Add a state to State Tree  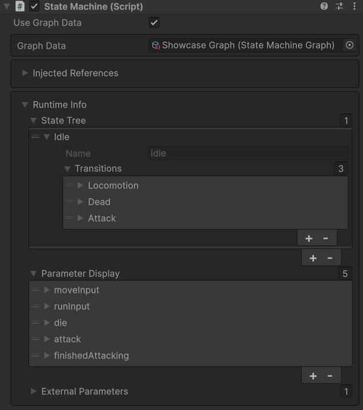tap(313, 258)
